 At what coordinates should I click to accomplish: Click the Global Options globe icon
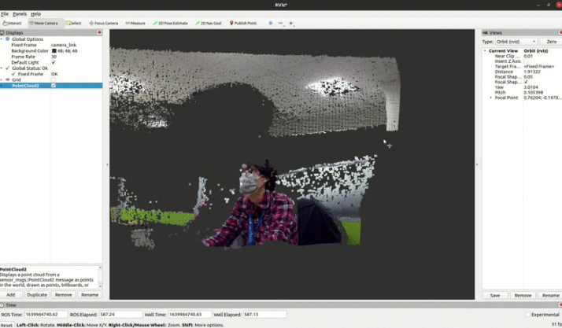[x=8, y=39]
